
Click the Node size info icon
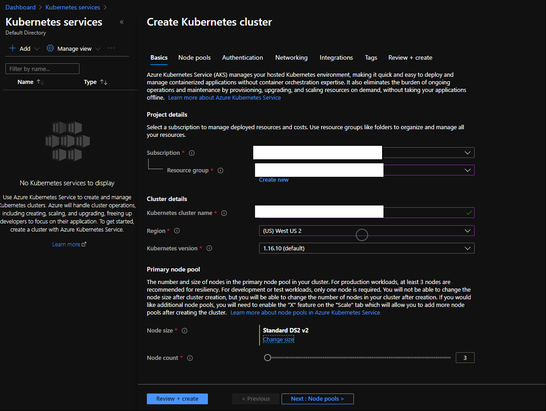(185, 331)
